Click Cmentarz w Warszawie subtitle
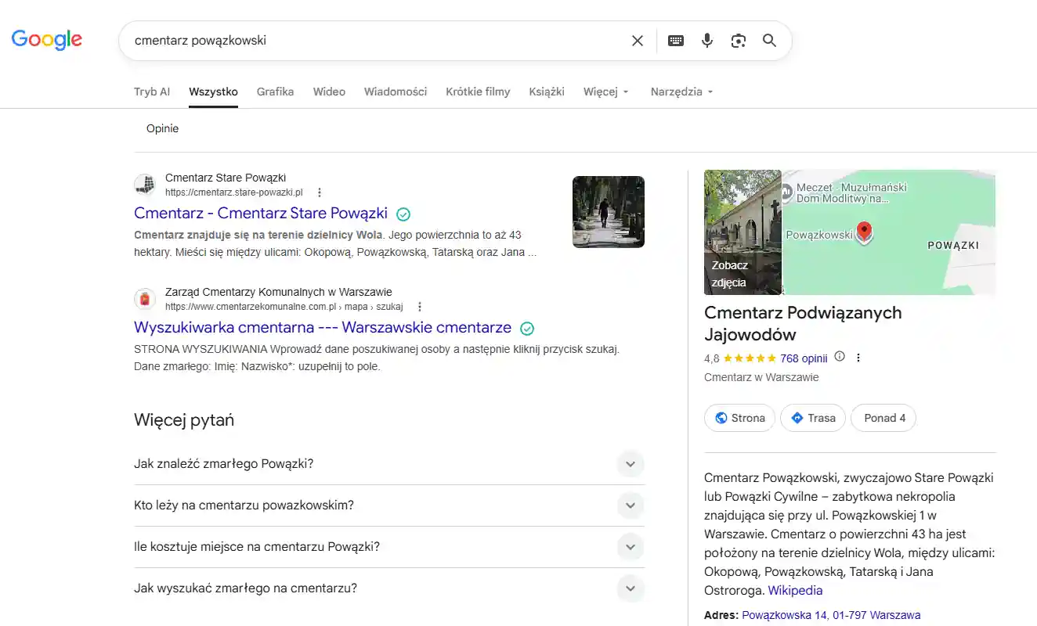Viewport: 1037px width, 626px height. [761, 377]
